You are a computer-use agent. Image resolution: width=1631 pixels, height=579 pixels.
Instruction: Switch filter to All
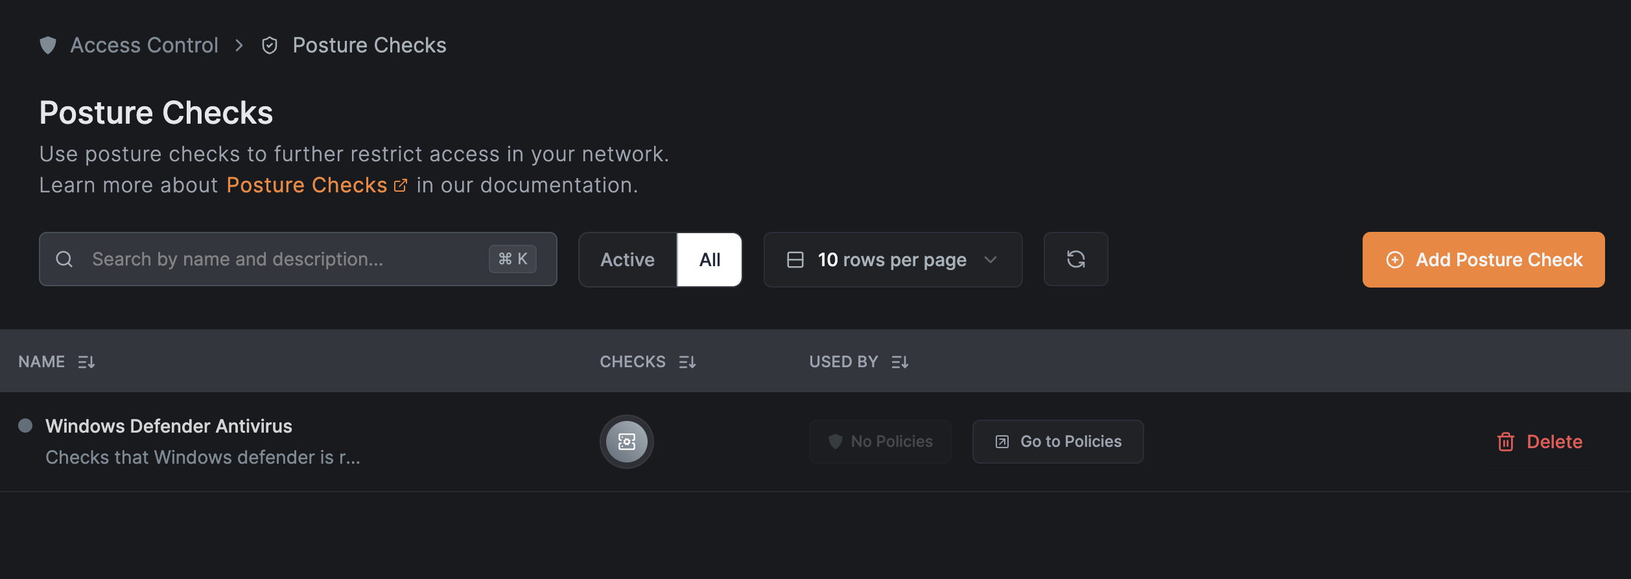point(710,260)
